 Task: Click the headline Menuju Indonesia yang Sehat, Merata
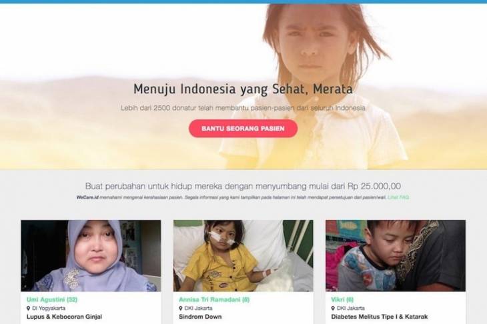click(243, 89)
